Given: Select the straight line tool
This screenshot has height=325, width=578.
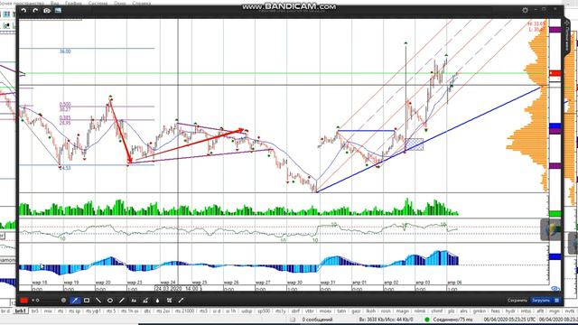Looking at the screenshot, I should [98, 301].
